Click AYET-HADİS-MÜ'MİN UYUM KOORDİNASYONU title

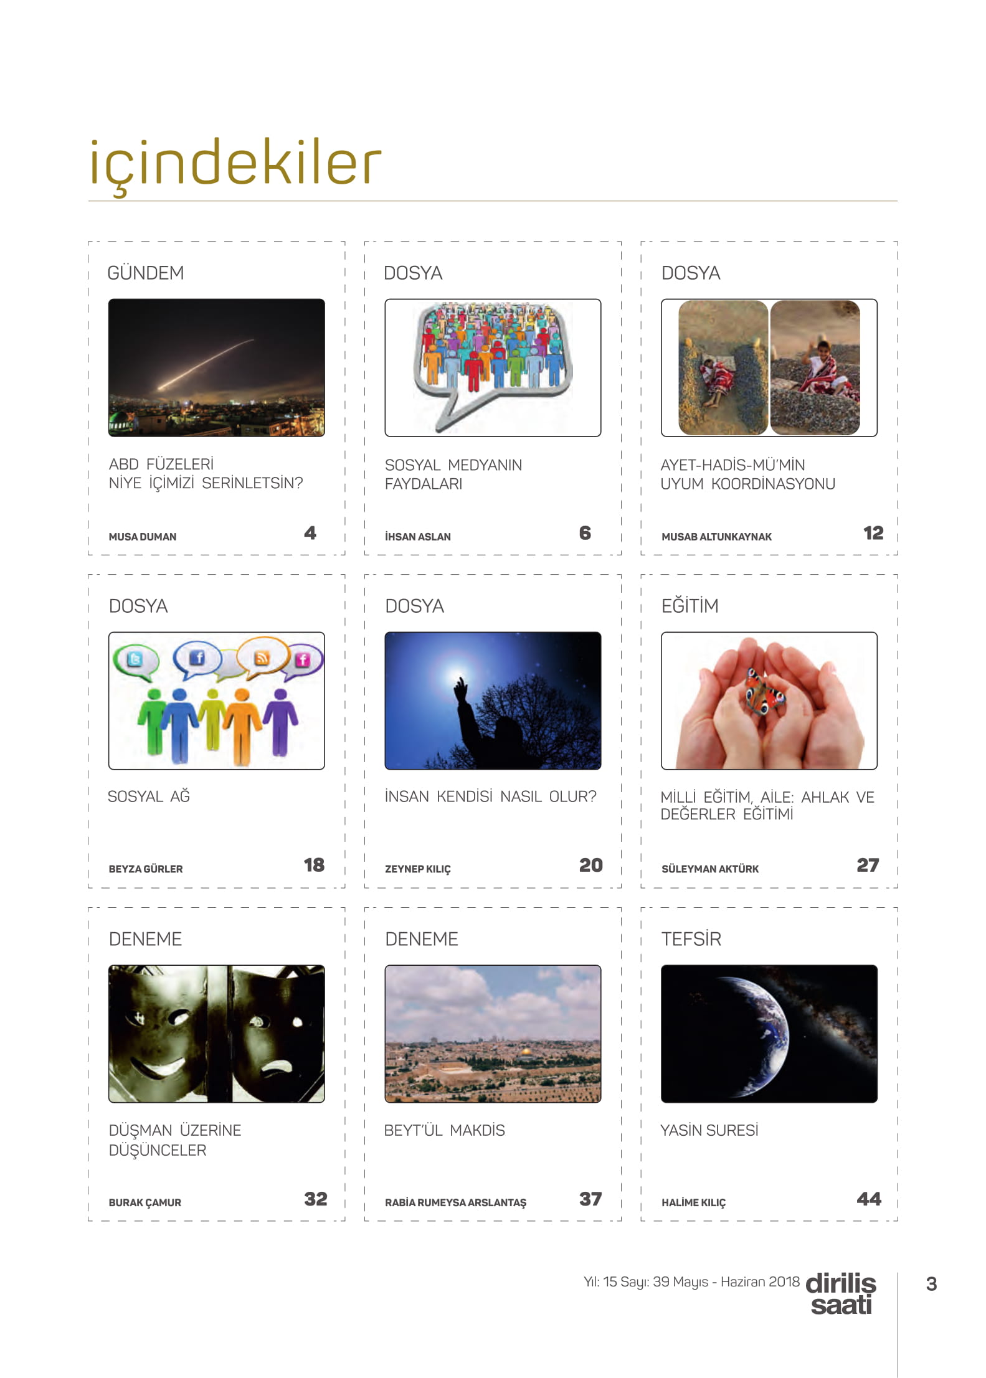(747, 474)
